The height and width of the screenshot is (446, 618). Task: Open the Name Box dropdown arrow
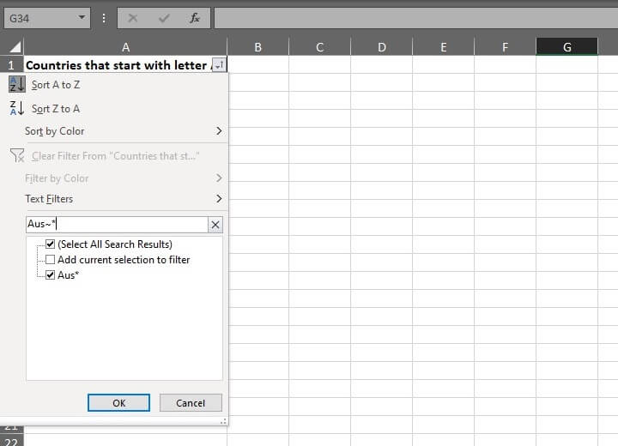pos(82,18)
